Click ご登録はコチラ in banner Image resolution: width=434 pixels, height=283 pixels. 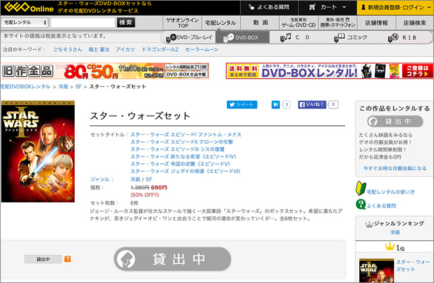(417, 71)
